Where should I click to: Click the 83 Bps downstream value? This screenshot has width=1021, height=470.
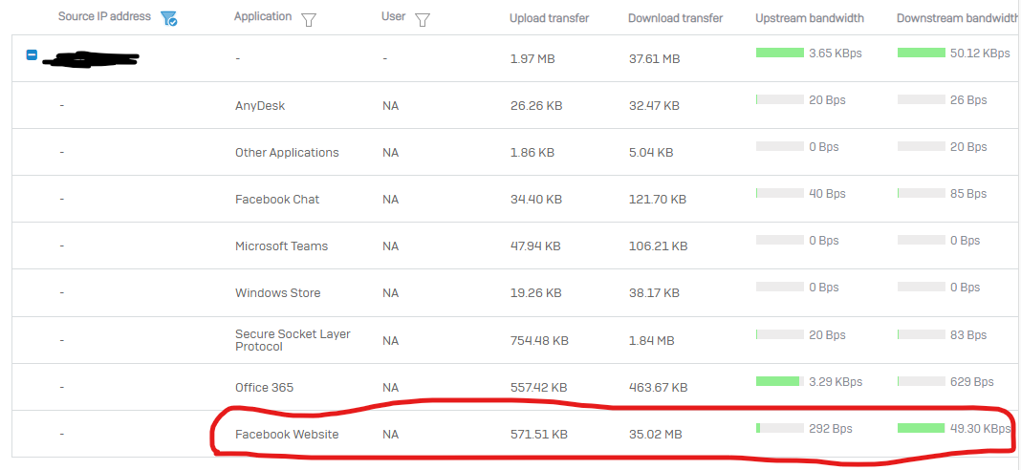968,334
